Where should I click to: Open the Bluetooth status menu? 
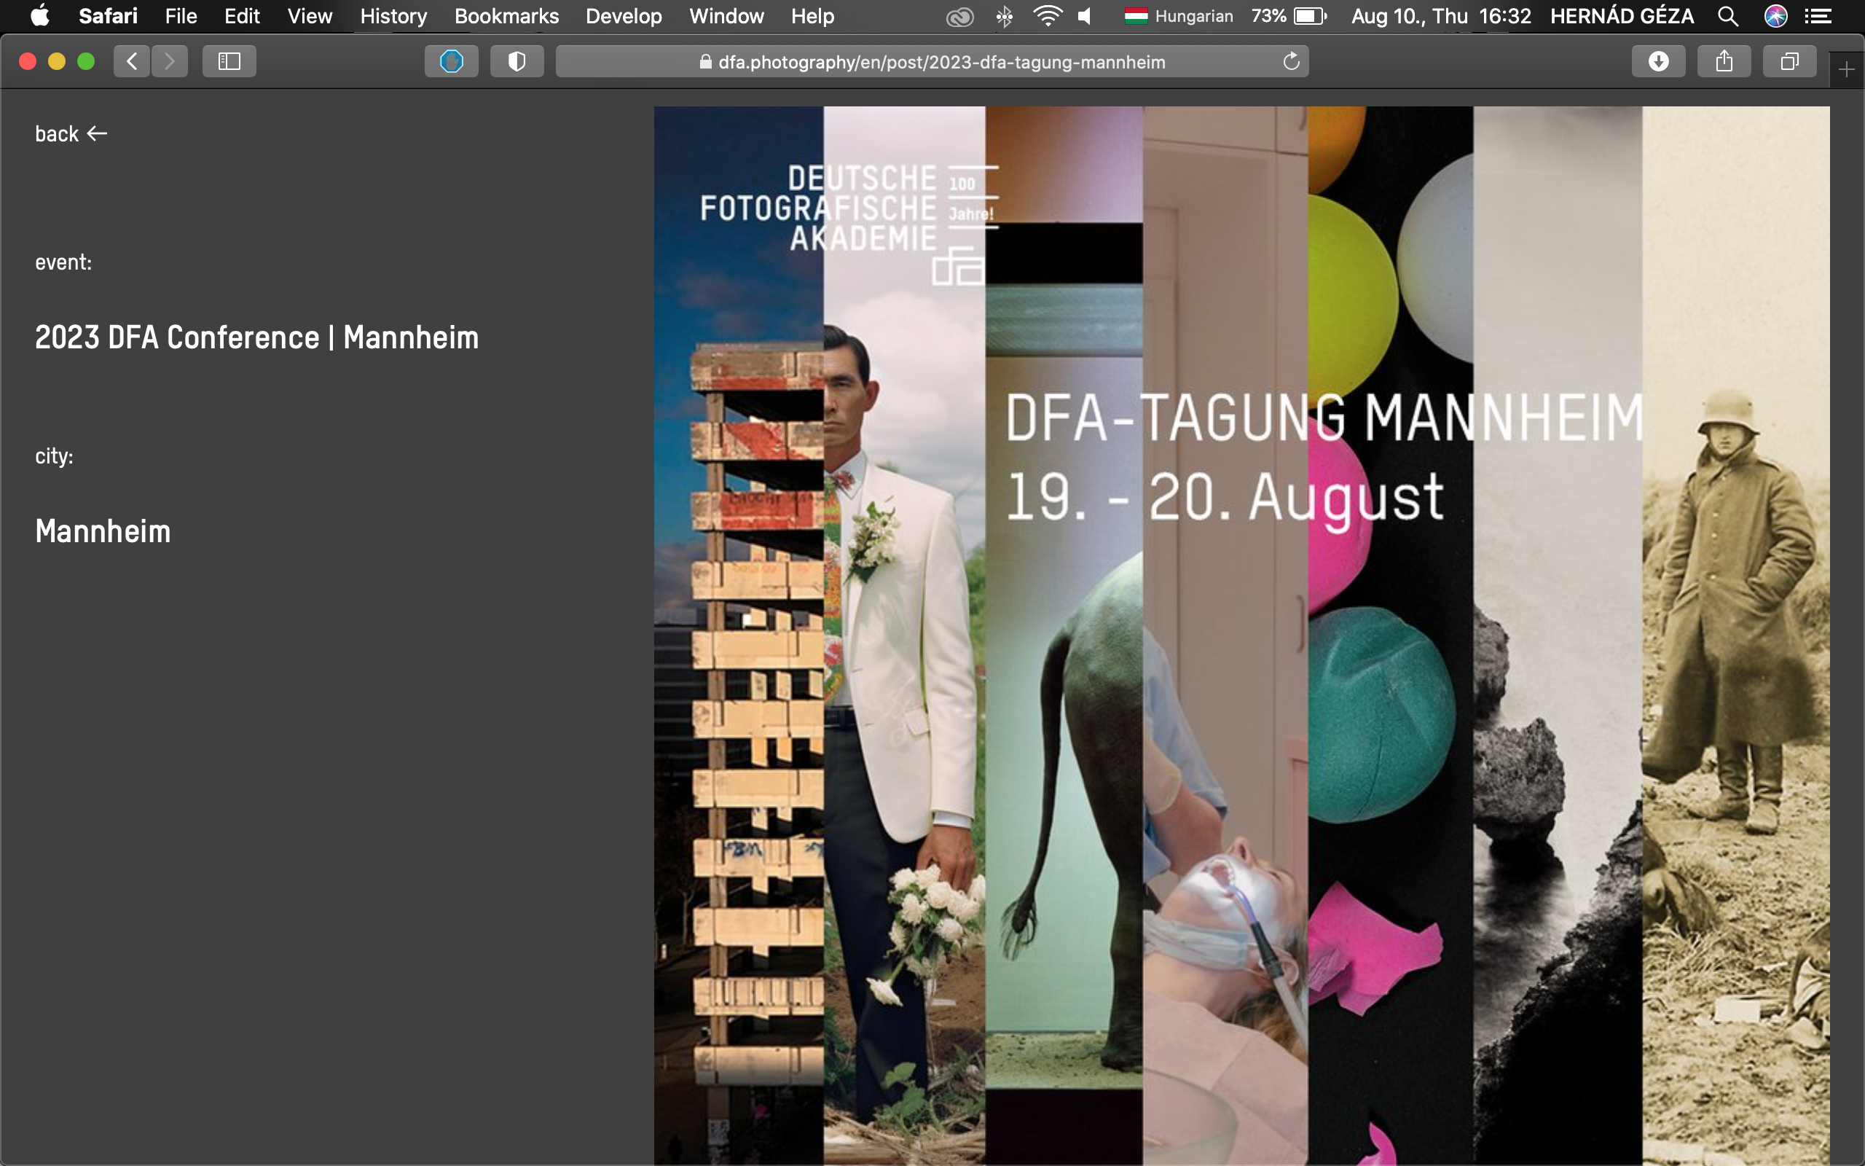(1004, 16)
